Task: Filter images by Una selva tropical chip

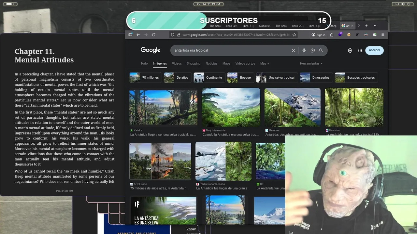Action: 277,78
